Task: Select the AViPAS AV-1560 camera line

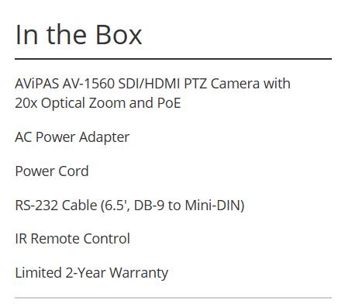Action: pos(153,93)
